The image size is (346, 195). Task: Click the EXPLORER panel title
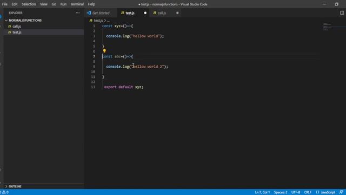click(16, 13)
